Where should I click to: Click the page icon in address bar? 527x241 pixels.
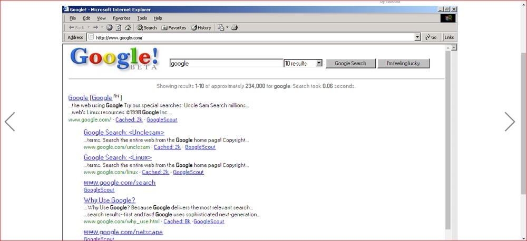click(x=91, y=37)
